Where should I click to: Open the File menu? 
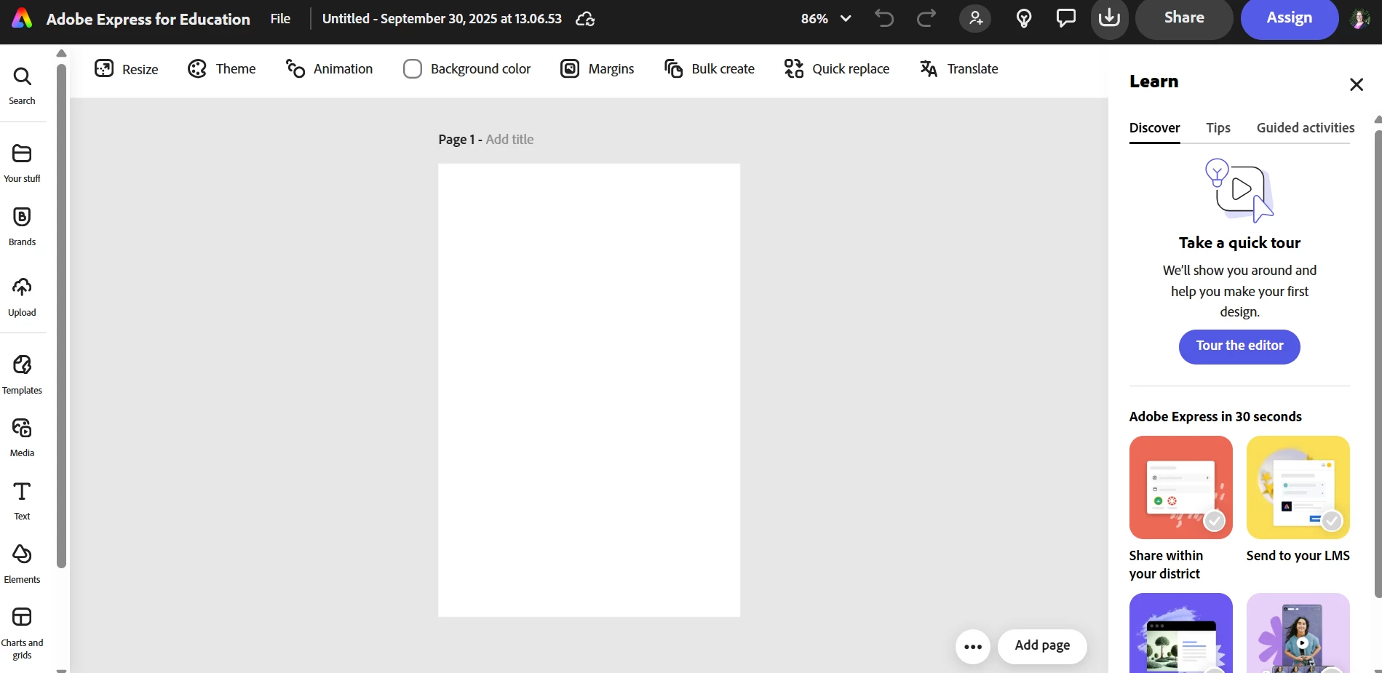[x=280, y=19]
